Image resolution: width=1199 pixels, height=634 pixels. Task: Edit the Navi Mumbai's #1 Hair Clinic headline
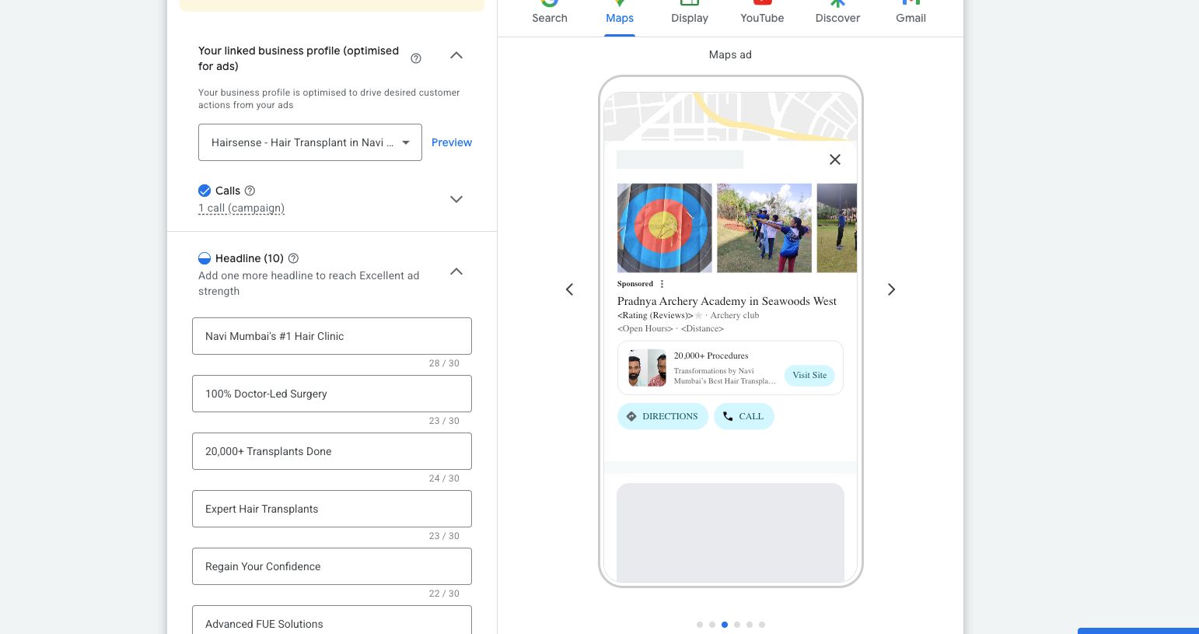332,336
